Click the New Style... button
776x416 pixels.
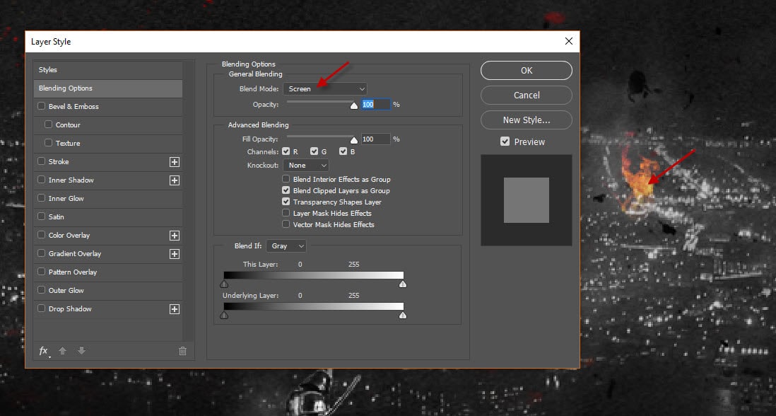point(526,120)
